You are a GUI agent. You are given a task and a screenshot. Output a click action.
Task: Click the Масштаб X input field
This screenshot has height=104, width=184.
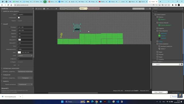point(25,40)
